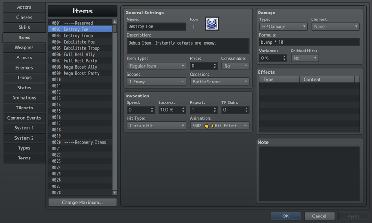Open the Hit Type dropdown
The width and height of the screenshot is (372, 223).
point(156,126)
